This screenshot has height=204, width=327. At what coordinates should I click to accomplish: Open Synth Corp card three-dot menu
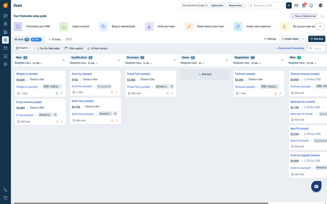(x=117, y=120)
